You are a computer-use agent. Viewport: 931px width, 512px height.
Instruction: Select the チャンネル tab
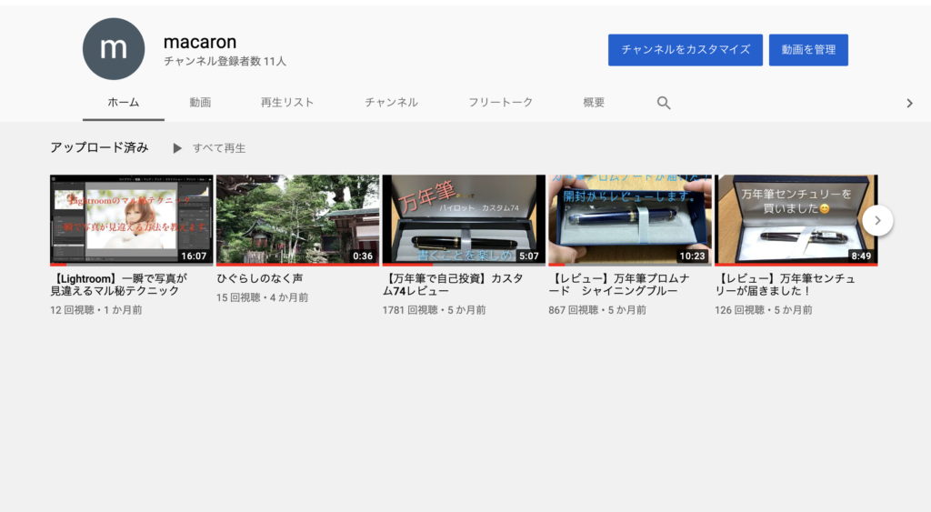point(391,103)
